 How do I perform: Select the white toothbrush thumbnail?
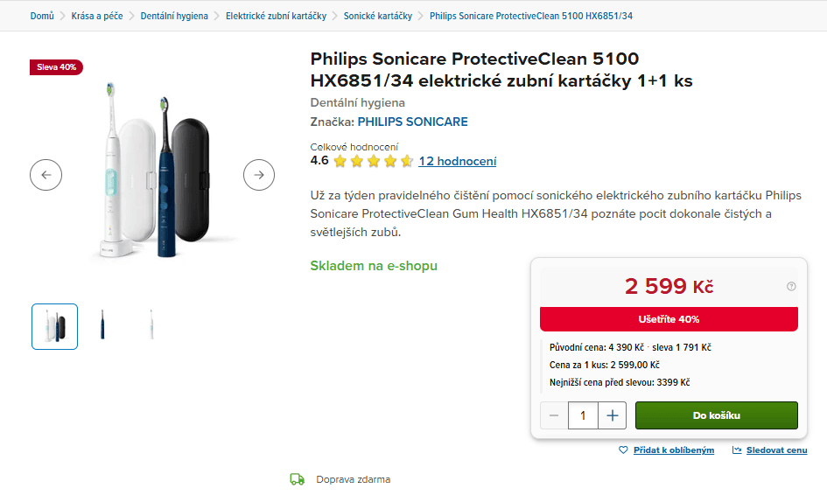pos(151,325)
